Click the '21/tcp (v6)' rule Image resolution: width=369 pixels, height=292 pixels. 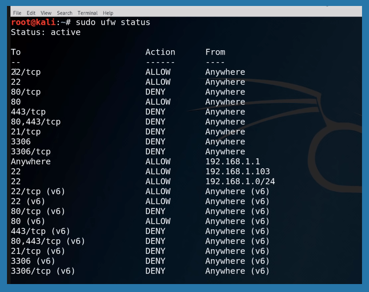coord(38,251)
